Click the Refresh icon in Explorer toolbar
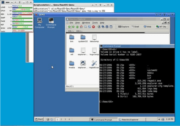This screenshot has height=126, width=180. 89,27
